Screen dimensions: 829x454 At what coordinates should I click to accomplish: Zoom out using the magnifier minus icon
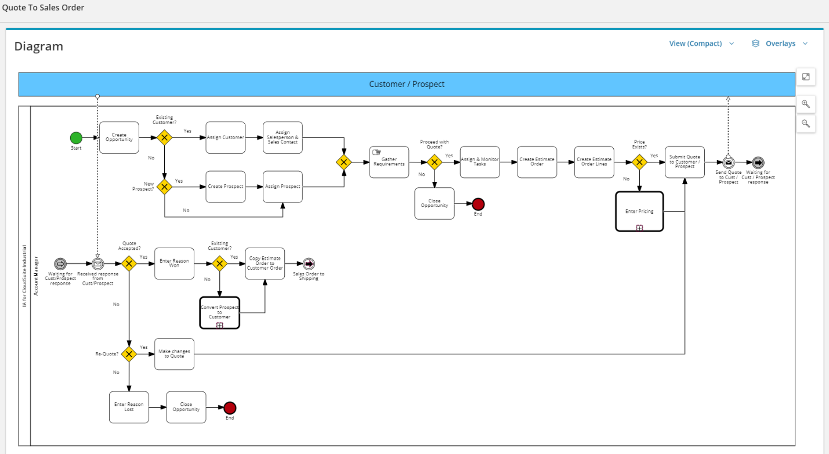806,124
